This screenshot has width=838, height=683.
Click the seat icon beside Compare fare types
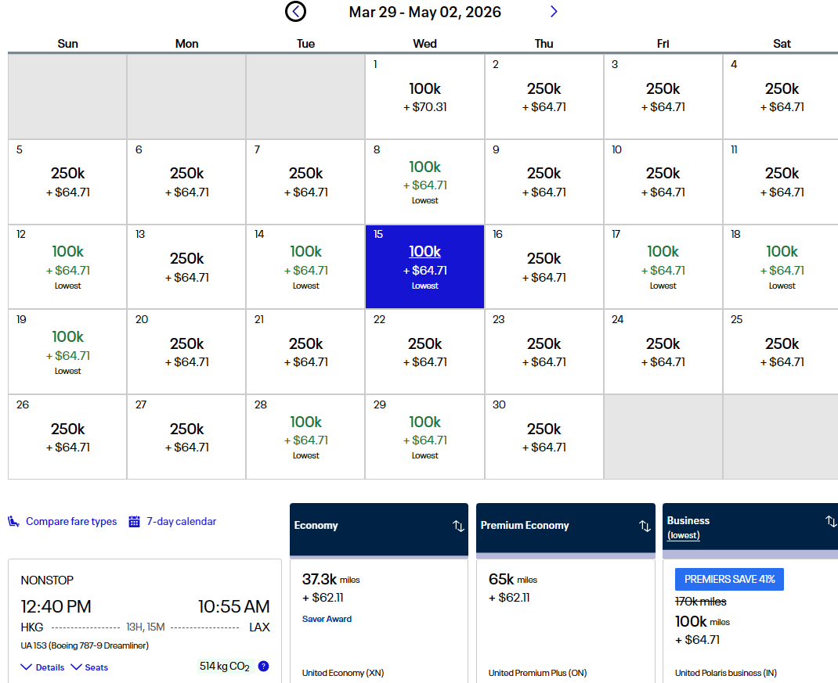pyautogui.click(x=14, y=522)
